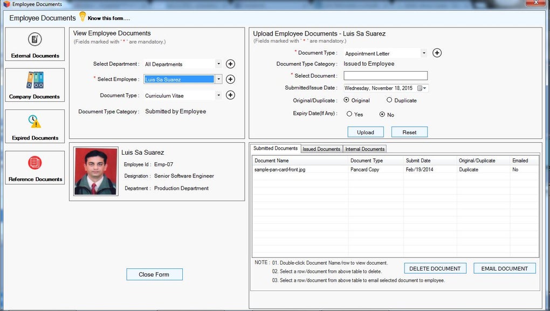550x311 pixels.
Task: Click the Production Department text
Action: click(181, 188)
